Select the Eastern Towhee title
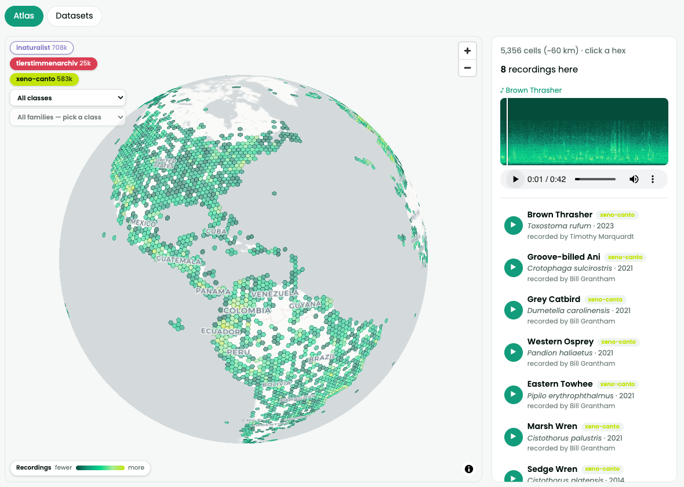The image size is (684, 487). pyautogui.click(x=560, y=384)
